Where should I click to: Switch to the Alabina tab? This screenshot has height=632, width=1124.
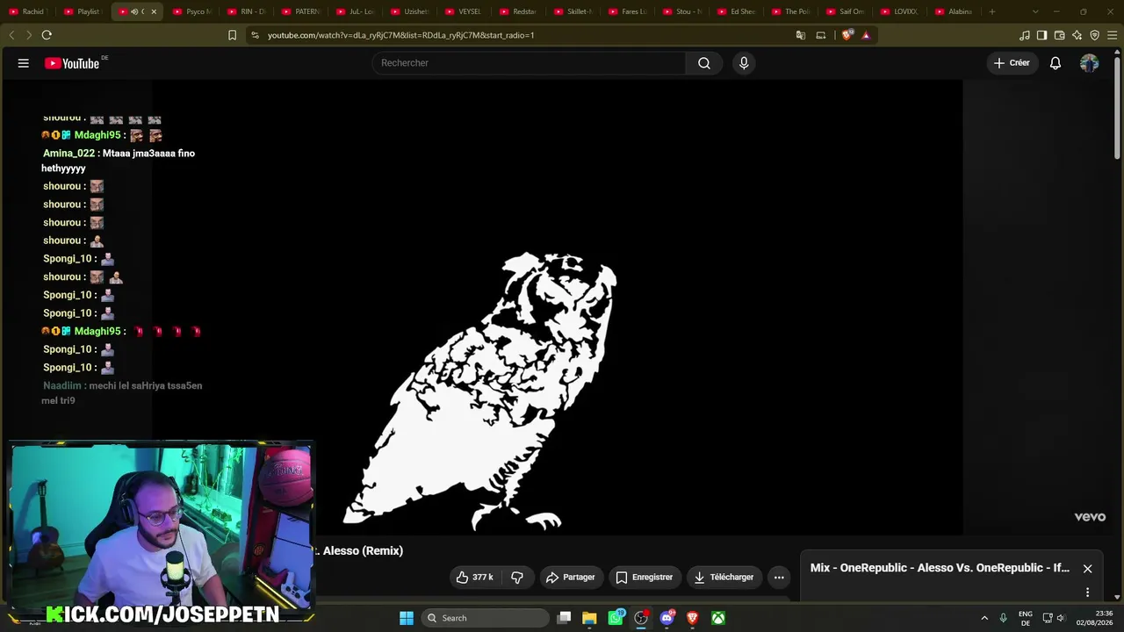coord(955,11)
